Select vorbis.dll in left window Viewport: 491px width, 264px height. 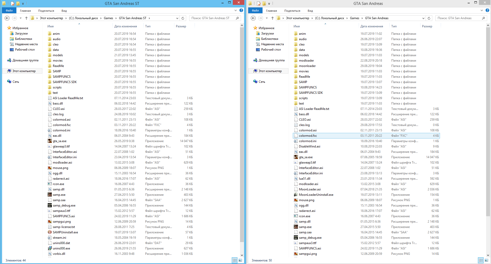(x=56, y=254)
